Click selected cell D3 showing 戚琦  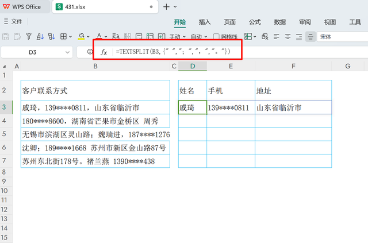point(193,107)
